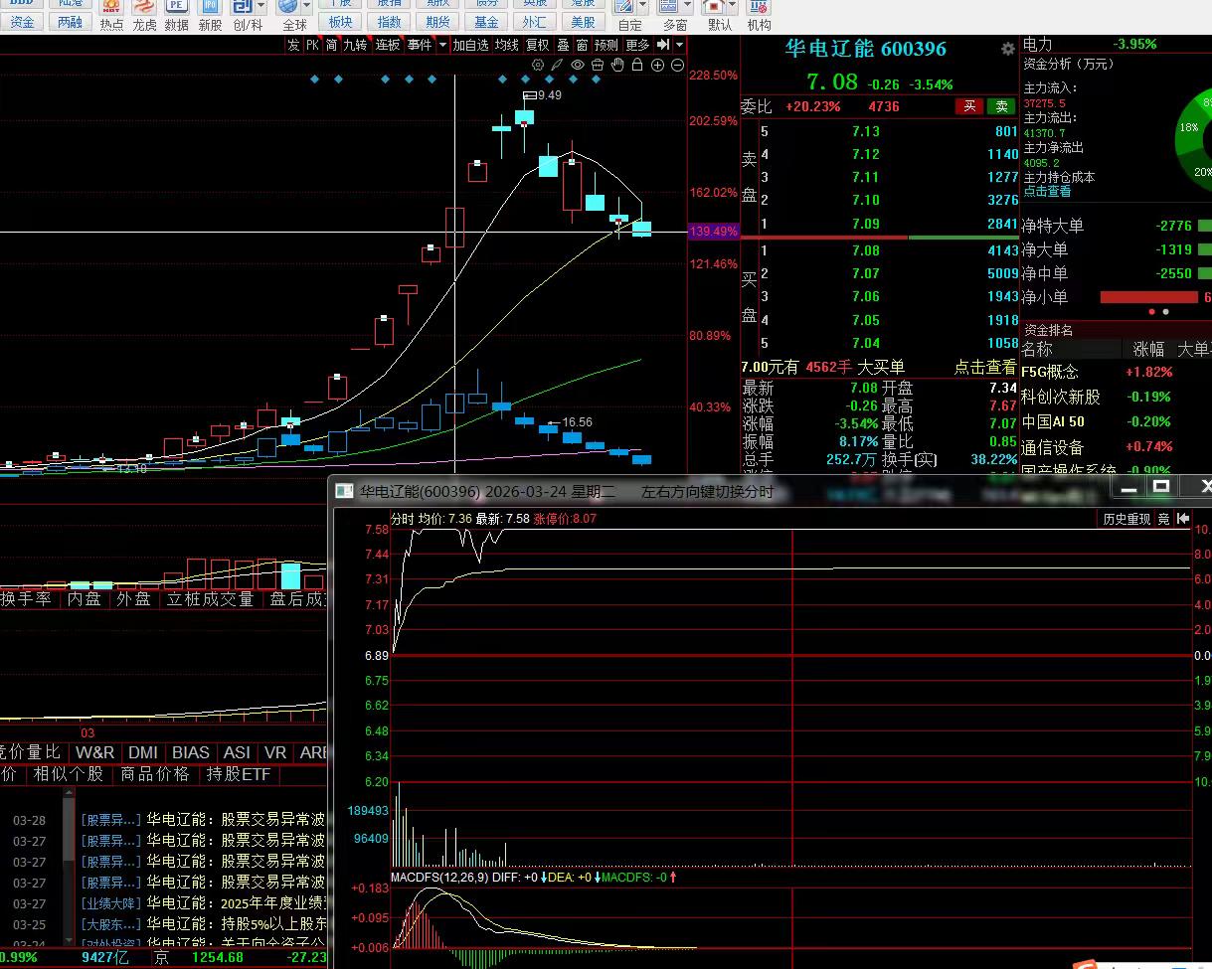The image size is (1212, 969).
Task: Expand the dropdown arrow next to 事件
Action: [442, 45]
